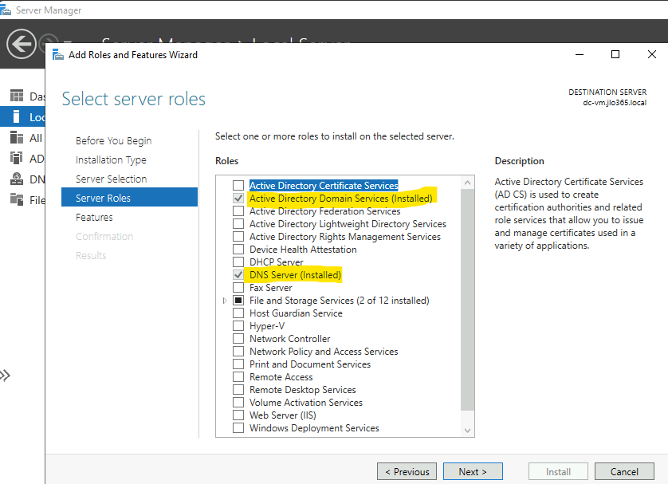The image size is (668, 484).
Task: Expand File and Storage Services tree node
Action: 225,301
